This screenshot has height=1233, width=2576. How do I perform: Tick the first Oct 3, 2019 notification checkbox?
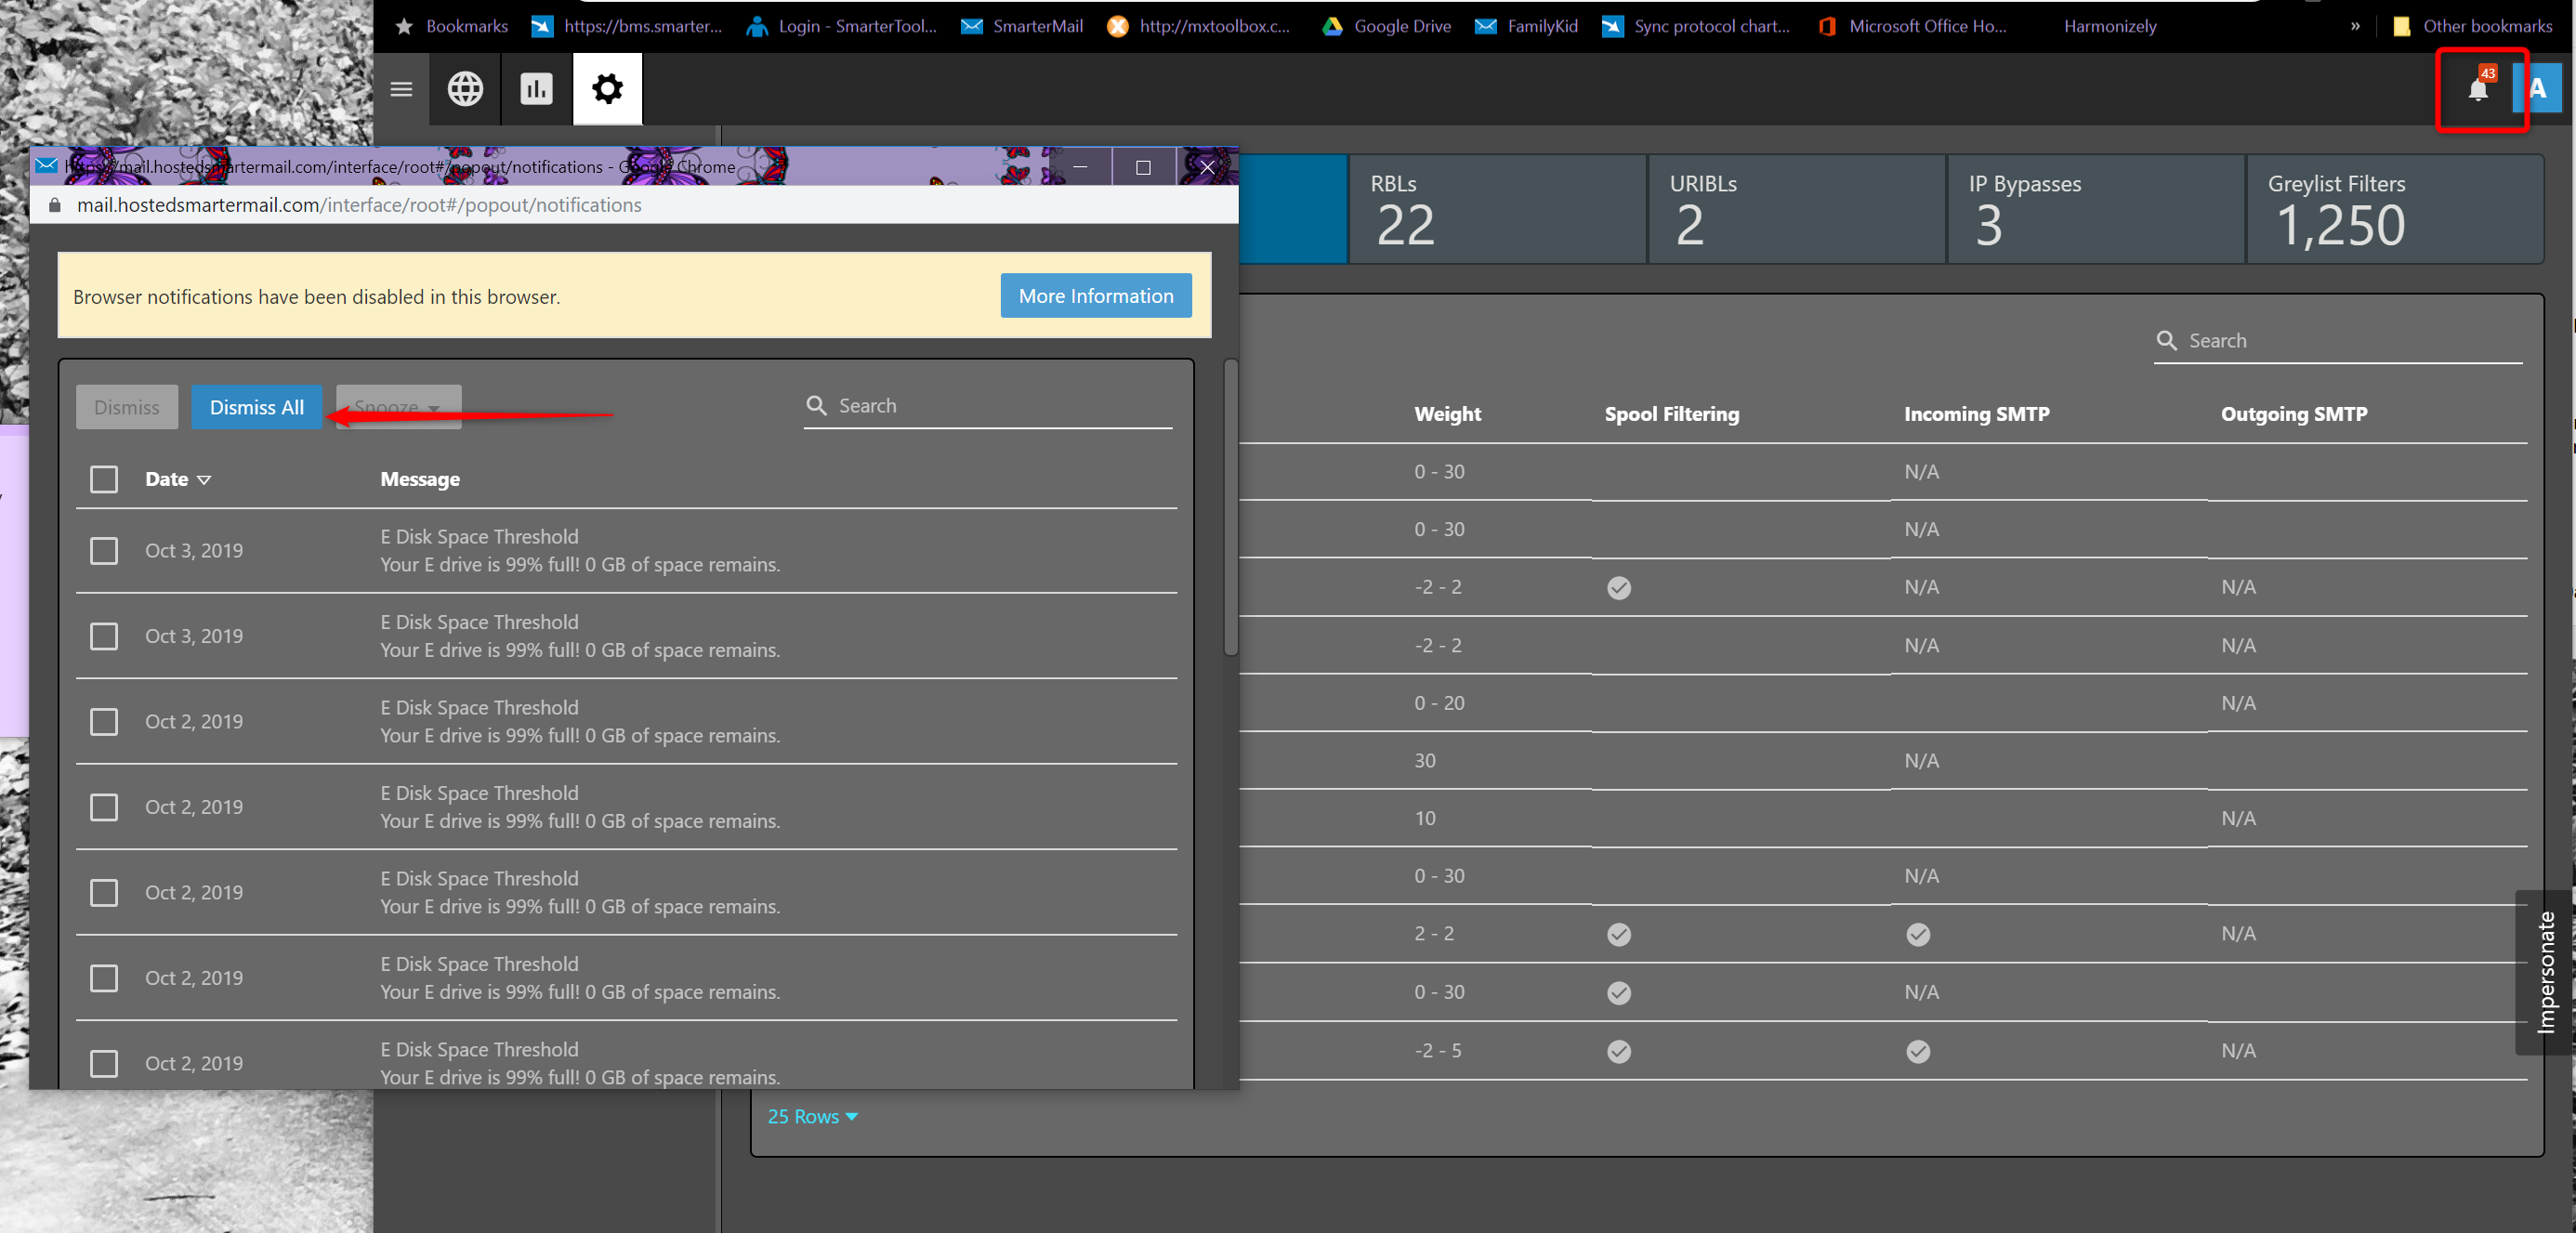point(104,551)
